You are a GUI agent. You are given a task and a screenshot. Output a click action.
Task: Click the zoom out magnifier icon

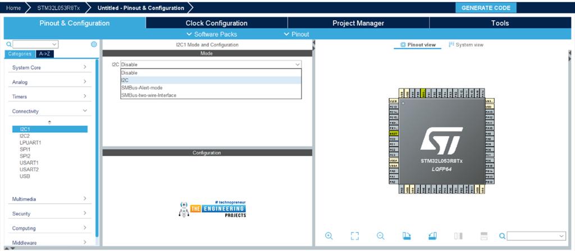pos(380,236)
